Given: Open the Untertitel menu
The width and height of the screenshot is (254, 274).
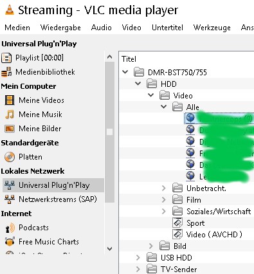Looking at the screenshot, I should (x=167, y=28).
